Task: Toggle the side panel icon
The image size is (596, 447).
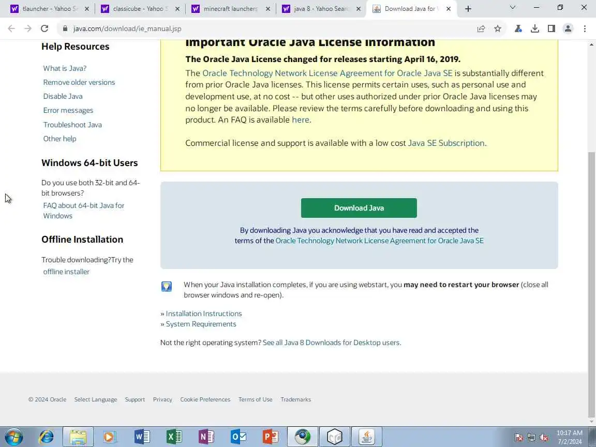Action: [x=552, y=28]
